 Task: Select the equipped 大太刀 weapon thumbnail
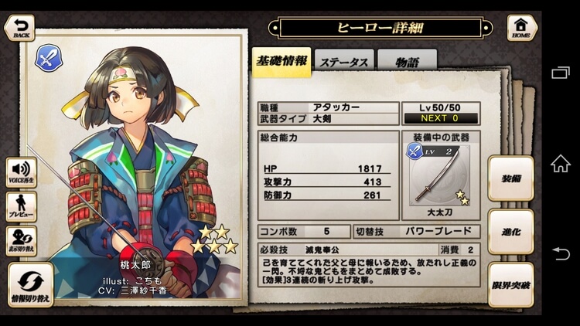(439, 175)
